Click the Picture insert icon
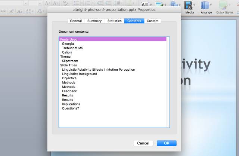The height and width of the screenshot is (156, 239). click(159, 4)
